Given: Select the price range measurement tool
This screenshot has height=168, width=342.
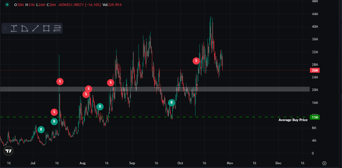Looking at the screenshot, I should (13, 28).
